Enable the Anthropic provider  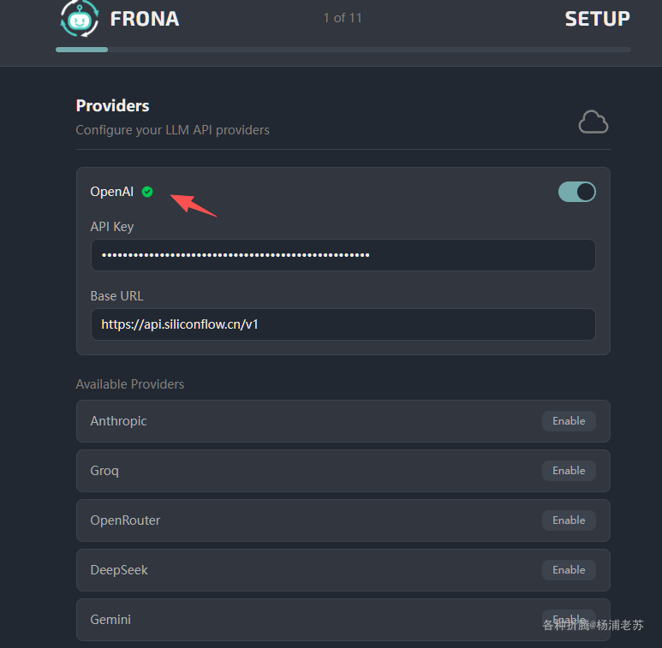point(569,421)
